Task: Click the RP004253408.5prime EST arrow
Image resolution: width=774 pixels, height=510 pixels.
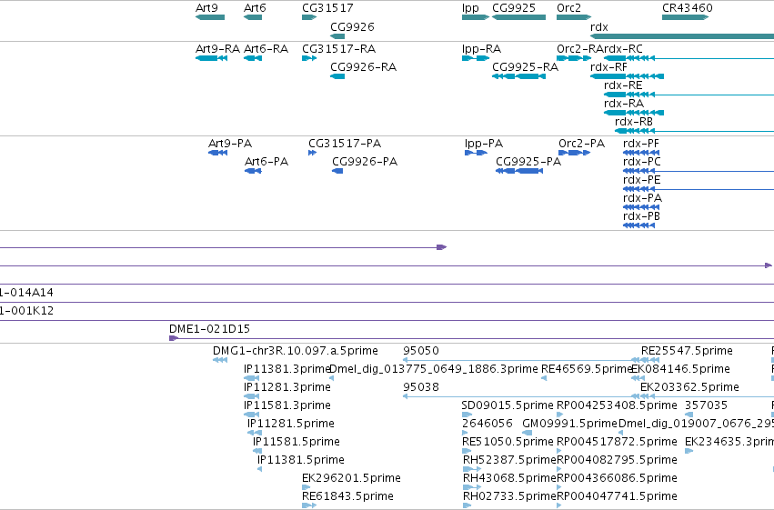Action: point(559,415)
